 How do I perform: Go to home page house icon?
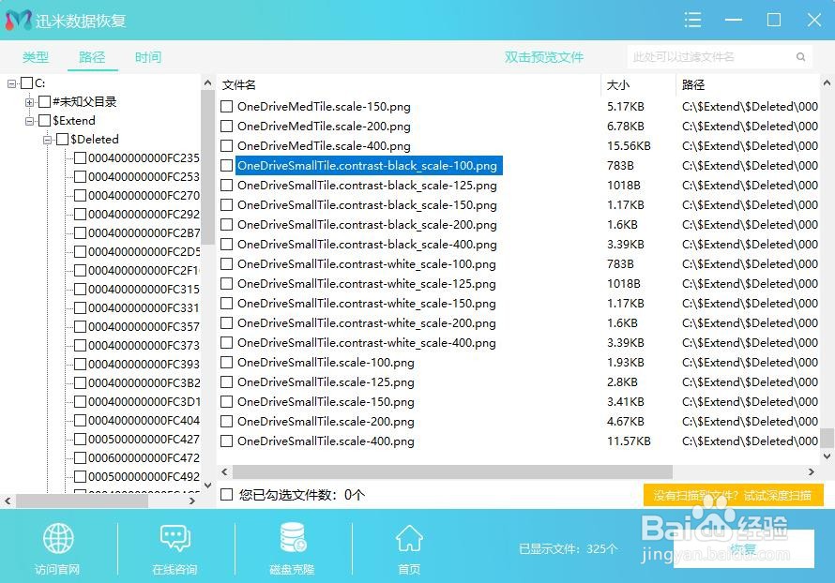click(409, 538)
